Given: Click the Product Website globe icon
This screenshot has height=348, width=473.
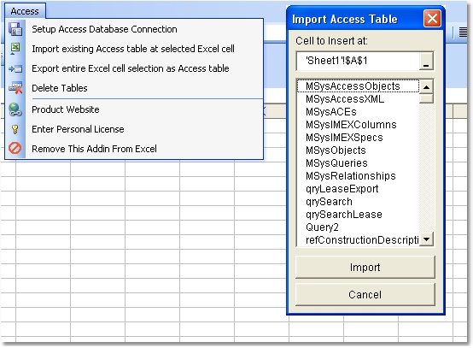Looking at the screenshot, I should tap(15, 109).
